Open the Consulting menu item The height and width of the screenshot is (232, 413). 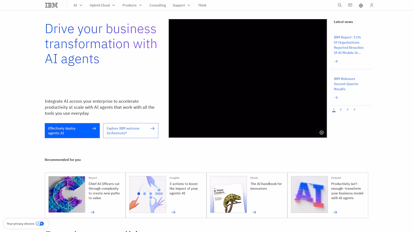point(157,5)
